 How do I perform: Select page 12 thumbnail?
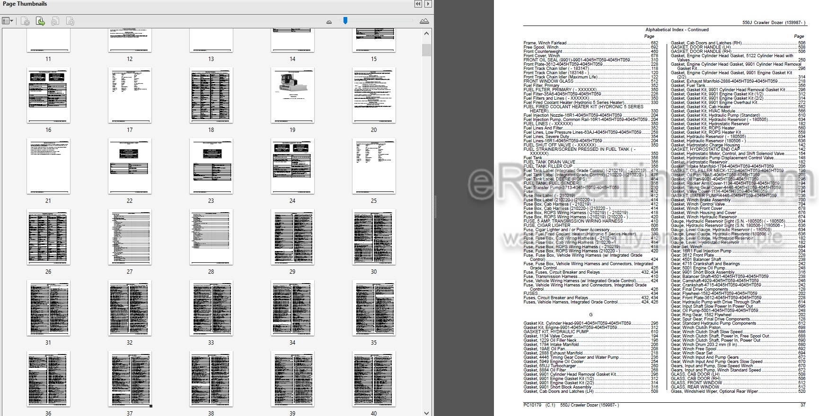pos(130,40)
